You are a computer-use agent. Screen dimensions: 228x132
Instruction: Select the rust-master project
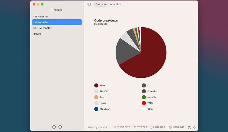tap(57, 16)
